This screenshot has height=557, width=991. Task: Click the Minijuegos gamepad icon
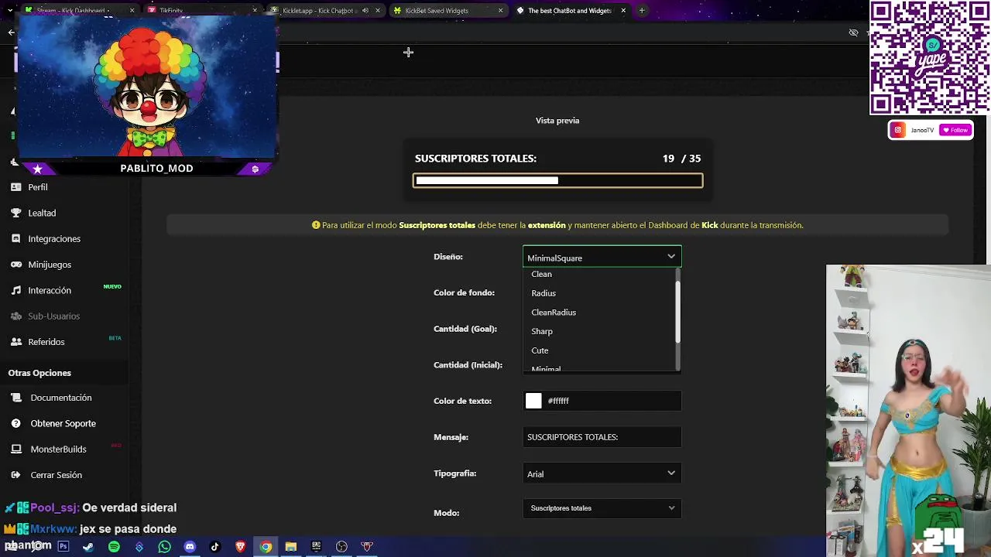(x=15, y=265)
